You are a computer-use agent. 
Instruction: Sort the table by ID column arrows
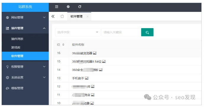pos(63,45)
